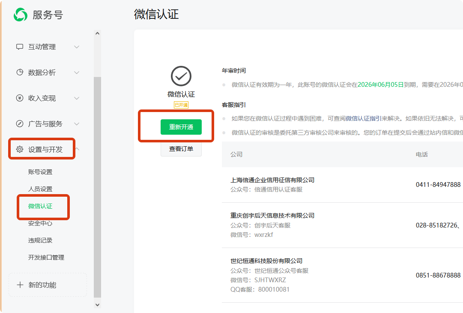Open the 微信认证指引 link
463x313 pixels.
coord(364,118)
